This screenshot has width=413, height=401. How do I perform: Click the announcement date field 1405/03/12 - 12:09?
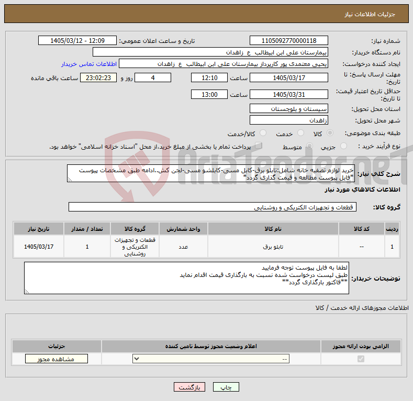coord(77,41)
